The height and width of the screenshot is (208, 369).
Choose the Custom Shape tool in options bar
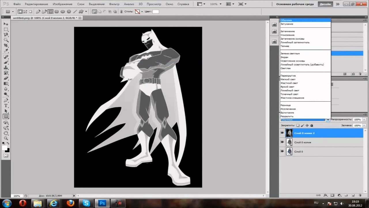(81, 12)
